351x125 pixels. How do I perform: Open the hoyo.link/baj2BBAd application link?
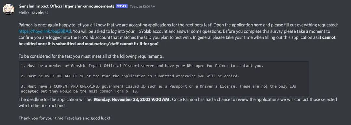[45, 31]
